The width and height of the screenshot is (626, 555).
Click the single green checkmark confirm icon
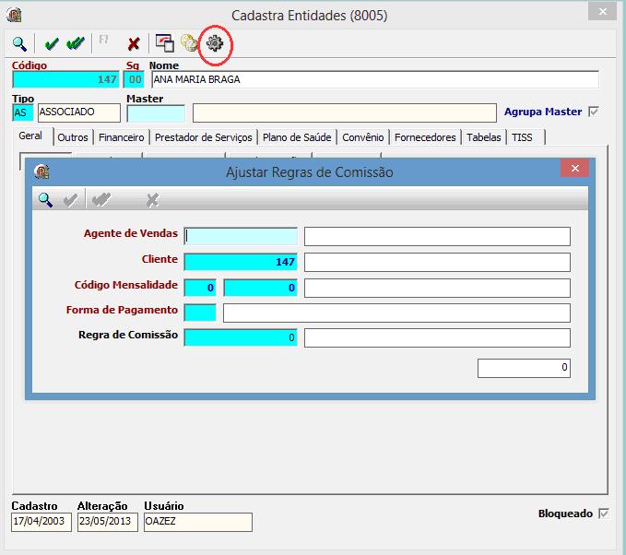[x=51, y=43]
